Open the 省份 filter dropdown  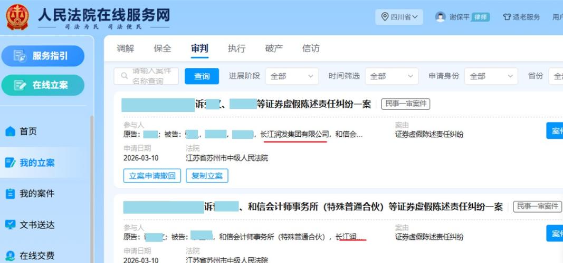point(556,76)
